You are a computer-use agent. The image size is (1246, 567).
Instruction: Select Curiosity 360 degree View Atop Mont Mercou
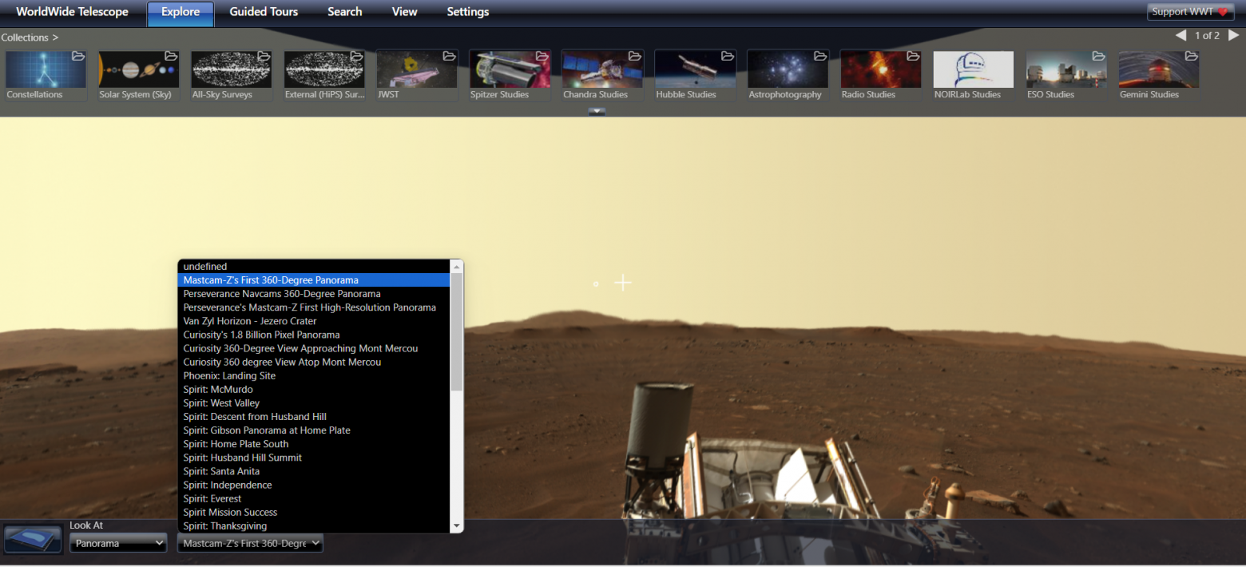click(314, 362)
